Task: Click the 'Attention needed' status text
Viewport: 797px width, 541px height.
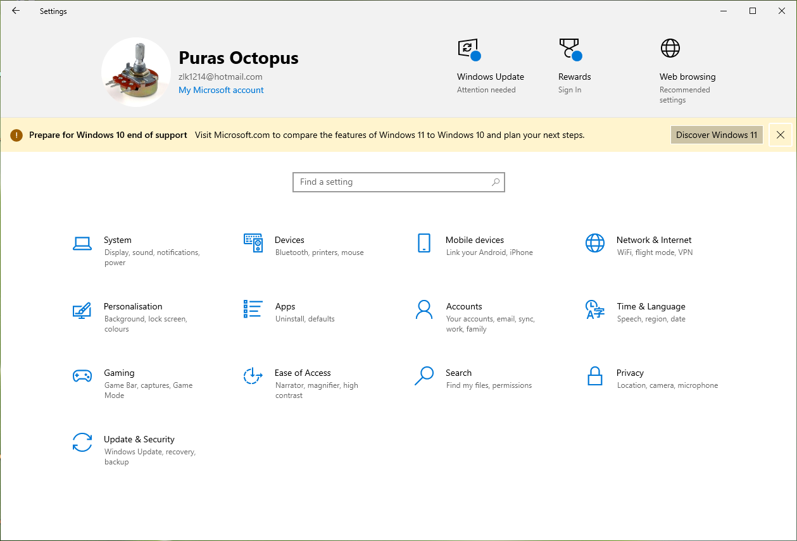Action: pyautogui.click(x=486, y=90)
